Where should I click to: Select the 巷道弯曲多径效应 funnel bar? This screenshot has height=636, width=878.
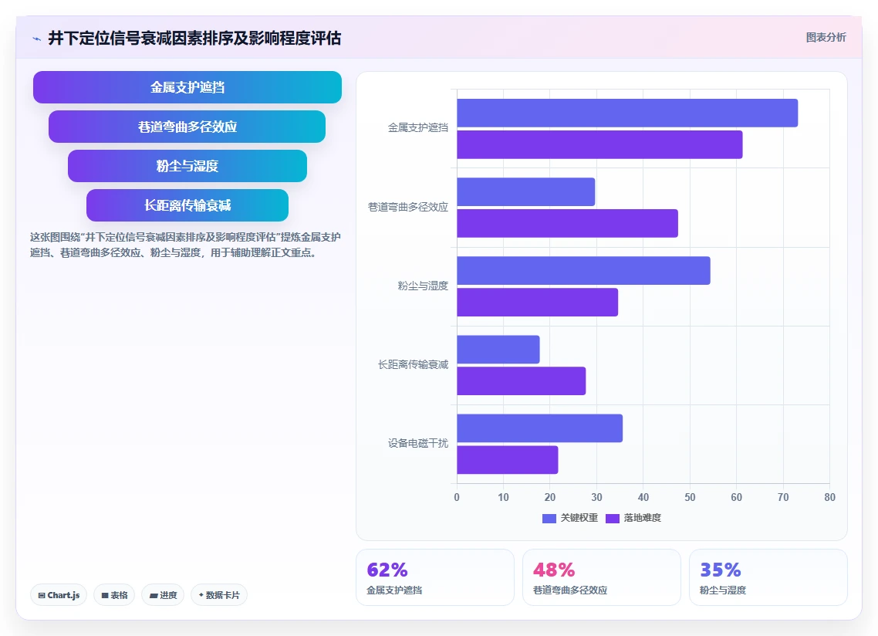click(x=187, y=127)
